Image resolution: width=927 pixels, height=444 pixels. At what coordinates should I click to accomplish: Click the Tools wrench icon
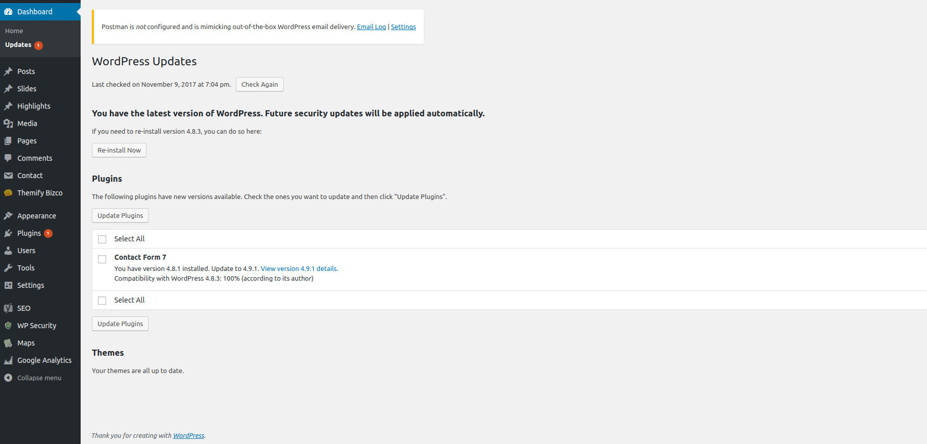(8, 268)
